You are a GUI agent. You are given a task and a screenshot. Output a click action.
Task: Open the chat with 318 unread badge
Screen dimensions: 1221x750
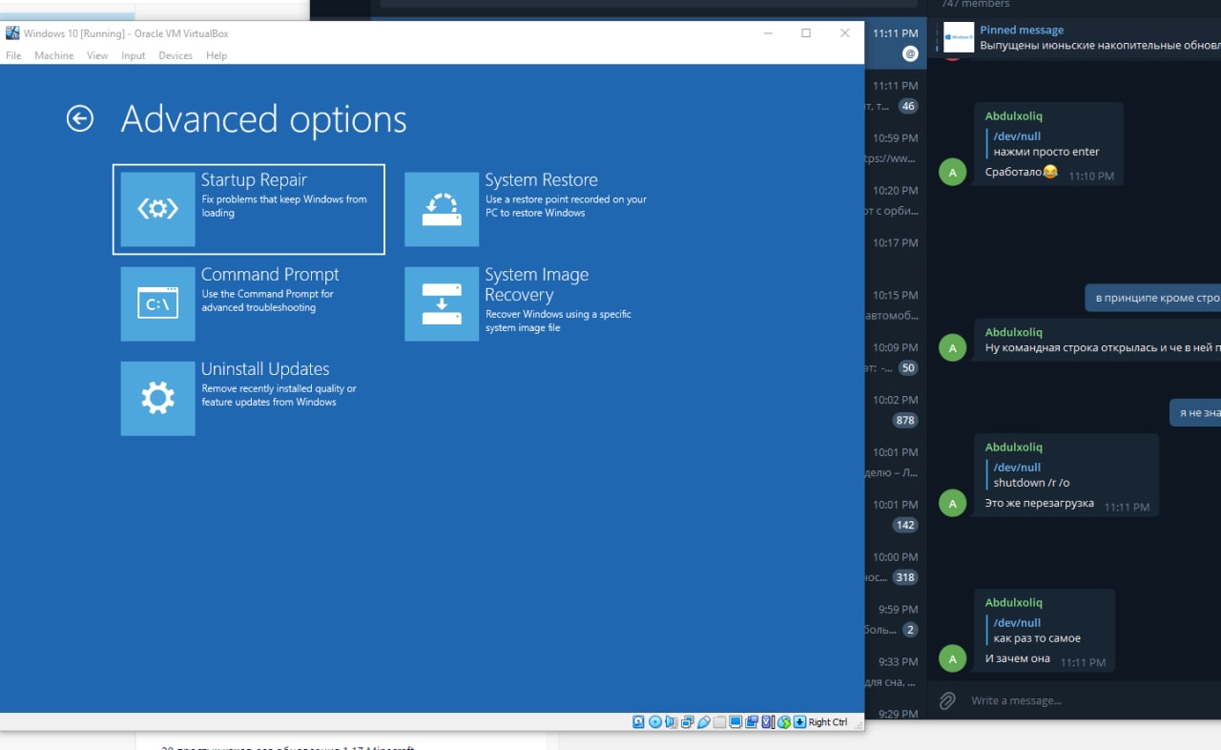click(x=895, y=567)
